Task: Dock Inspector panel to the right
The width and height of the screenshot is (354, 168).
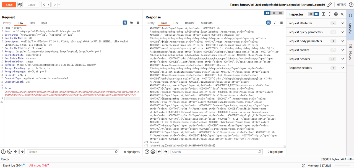Action: [x=316, y=14]
